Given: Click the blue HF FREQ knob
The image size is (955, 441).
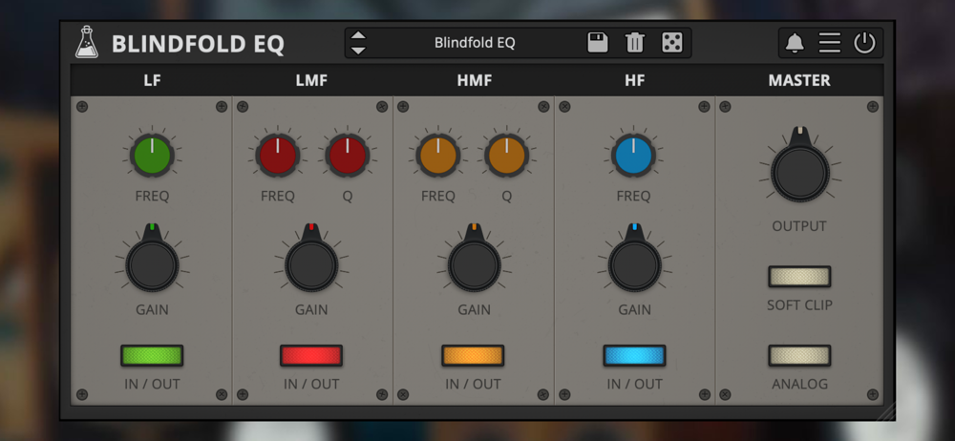Looking at the screenshot, I should (x=633, y=156).
